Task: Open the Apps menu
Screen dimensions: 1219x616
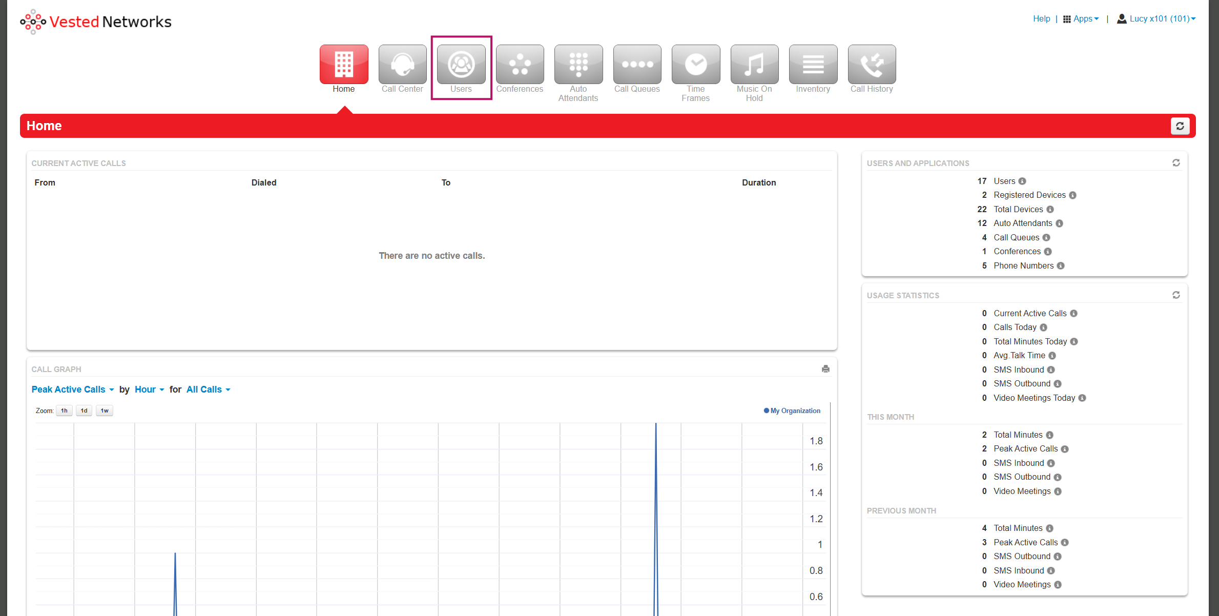Action: click(1081, 19)
